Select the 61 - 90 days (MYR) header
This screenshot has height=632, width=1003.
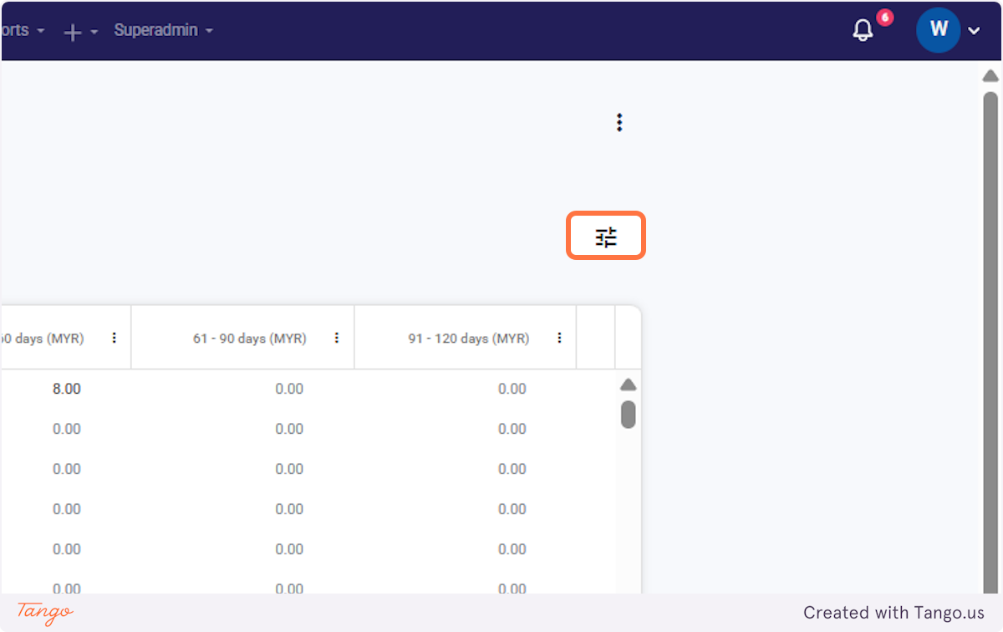[x=250, y=339]
